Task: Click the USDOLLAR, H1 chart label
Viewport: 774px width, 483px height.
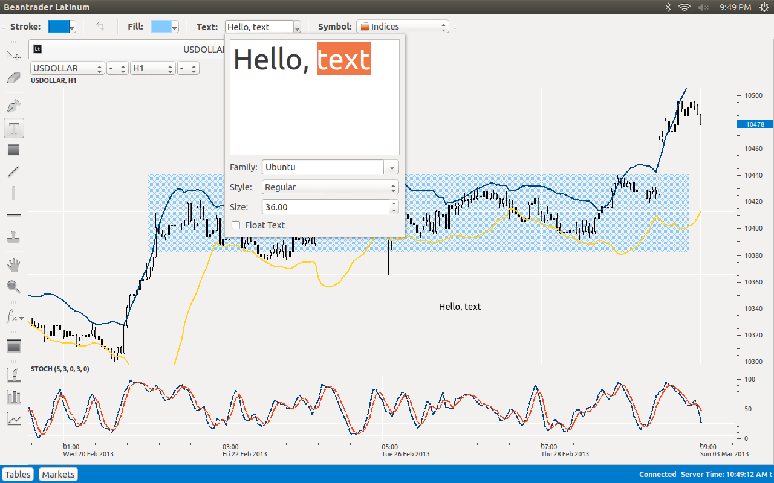Action: click(54, 80)
